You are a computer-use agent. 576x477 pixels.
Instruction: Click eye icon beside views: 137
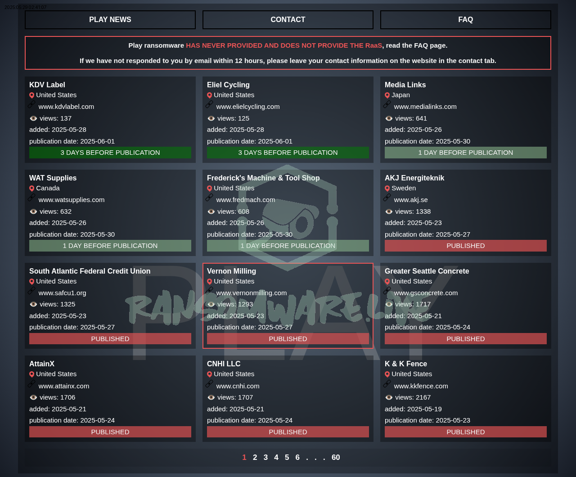point(33,118)
